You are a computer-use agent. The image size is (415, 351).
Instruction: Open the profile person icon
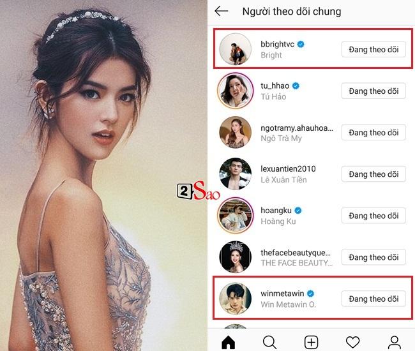pos(395,342)
